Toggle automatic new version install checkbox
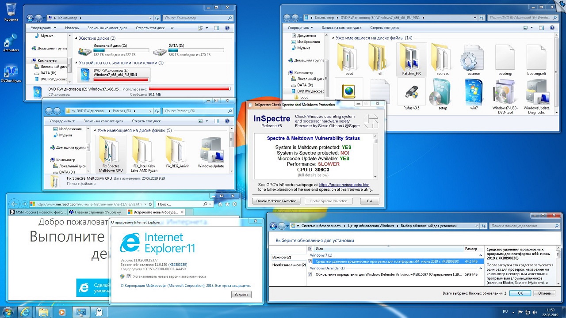Viewport: 566px width, 318px height. tap(129, 276)
